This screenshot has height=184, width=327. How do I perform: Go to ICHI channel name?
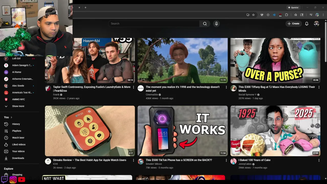coord(55,164)
